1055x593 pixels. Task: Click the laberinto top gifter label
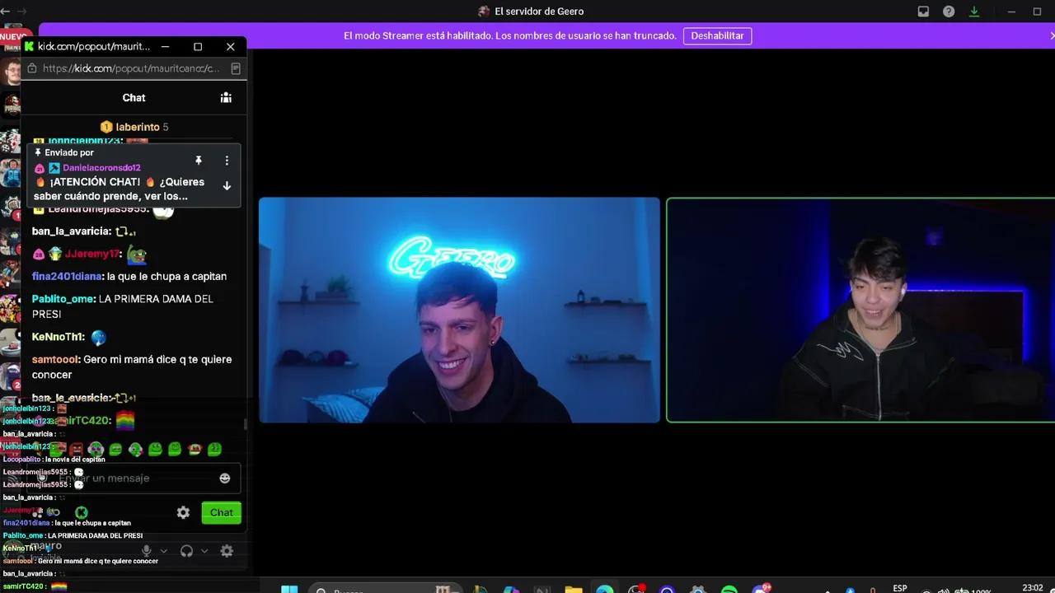pos(138,127)
